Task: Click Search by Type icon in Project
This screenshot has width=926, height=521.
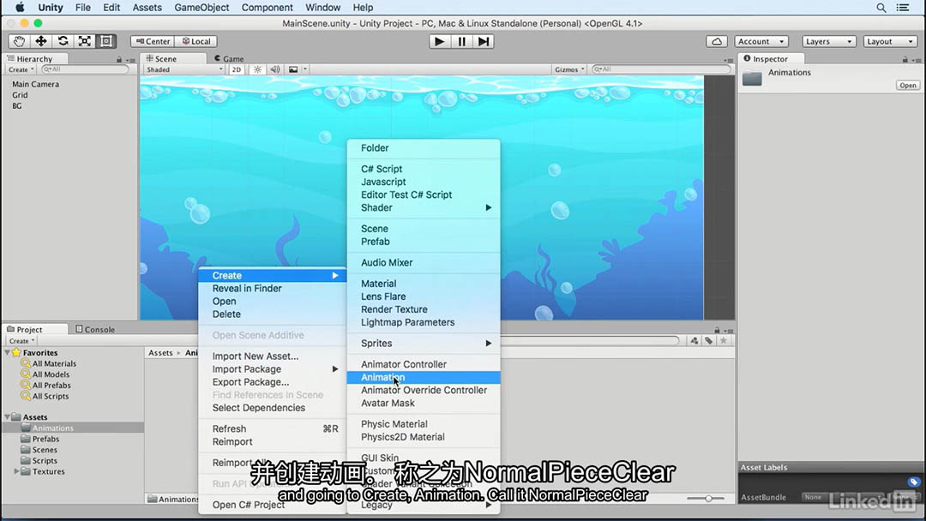Action: click(x=694, y=340)
